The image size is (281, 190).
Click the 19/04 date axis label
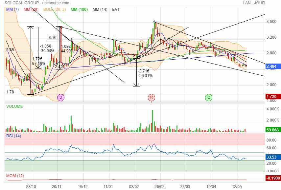coord(211,187)
